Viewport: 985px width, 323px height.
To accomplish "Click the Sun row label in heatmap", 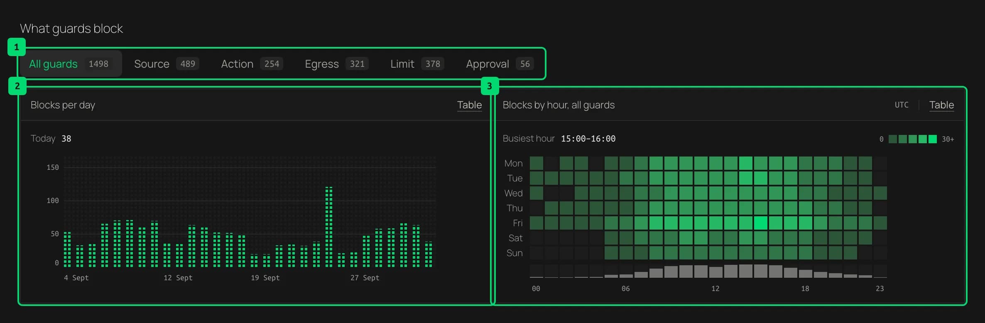I will (x=515, y=253).
